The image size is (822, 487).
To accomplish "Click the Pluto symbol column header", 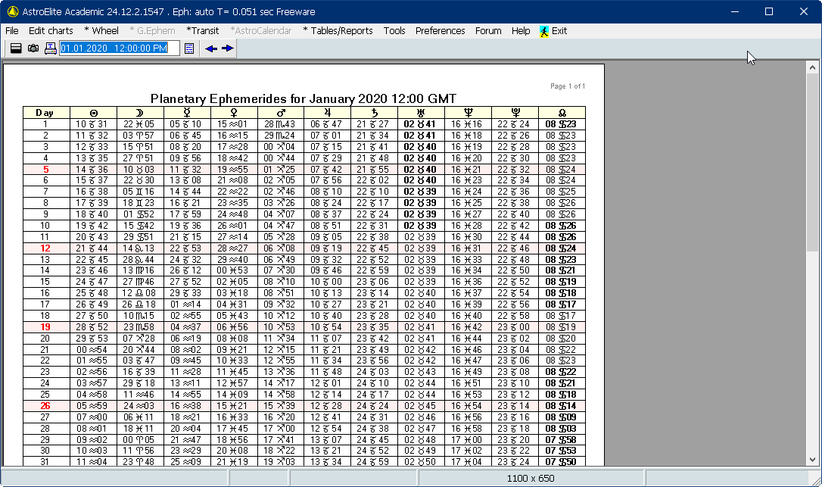I will coord(515,113).
